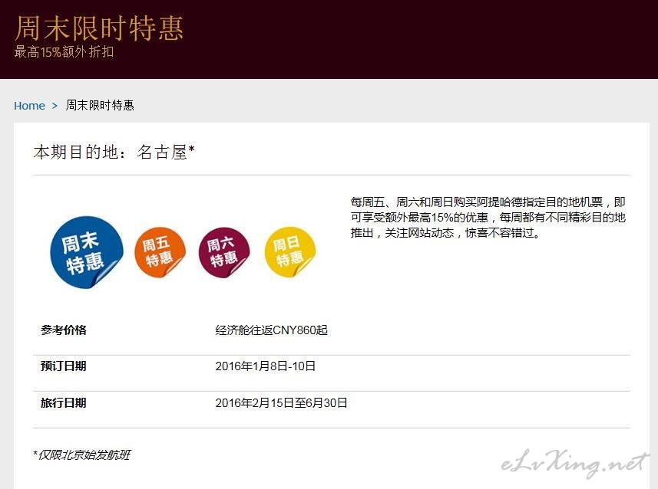Click the 参考价格 row label
This screenshot has height=489, width=658.
64,330
